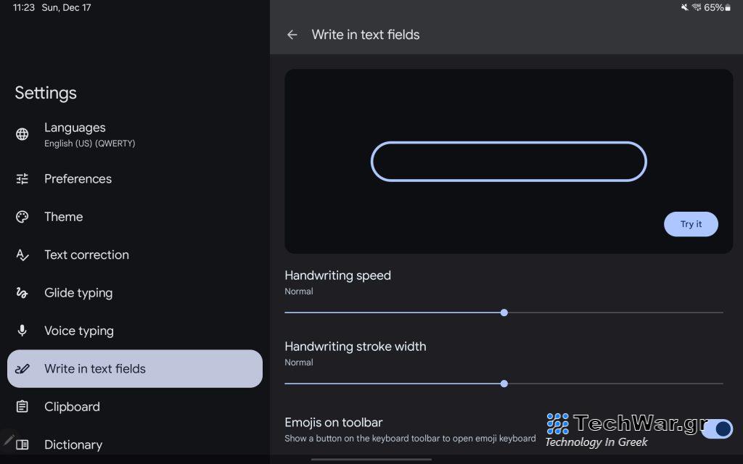Click inside the handwriting practice field
The width and height of the screenshot is (743, 464).
pyautogui.click(x=508, y=161)
